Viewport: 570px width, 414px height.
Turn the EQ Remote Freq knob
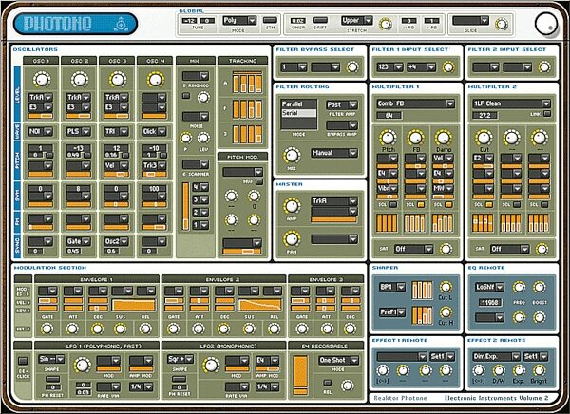519,287
